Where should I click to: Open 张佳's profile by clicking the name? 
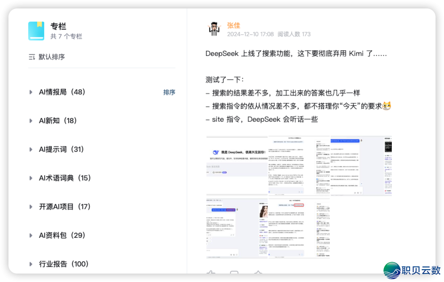(234, 25)
